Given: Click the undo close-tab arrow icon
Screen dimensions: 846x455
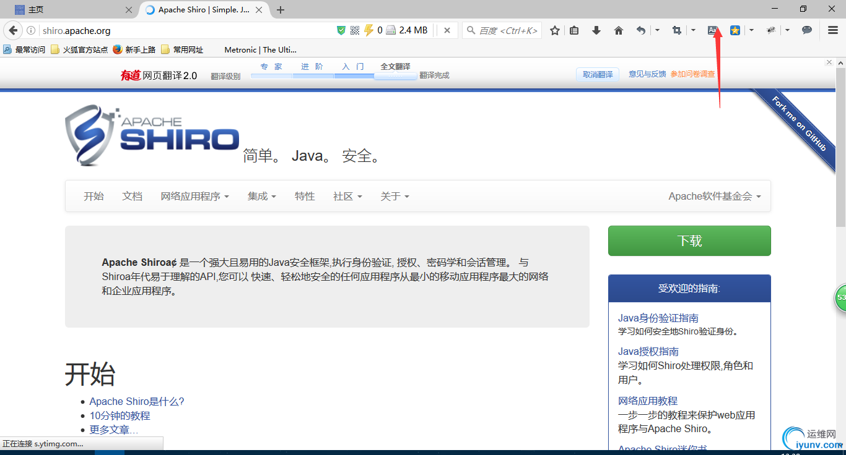Looking at the screenshot, I should coord(641,30).
